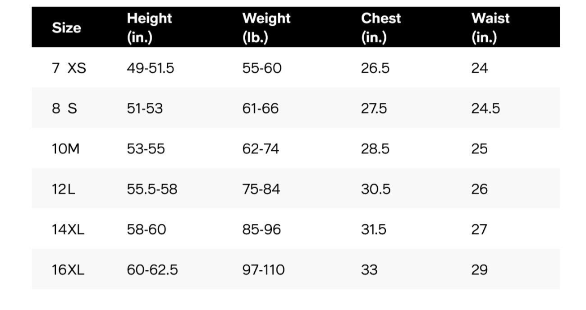The height and width of the screenshot is (310, 586).
Task: Select the 8 S size cell
Action: point(64,108)
